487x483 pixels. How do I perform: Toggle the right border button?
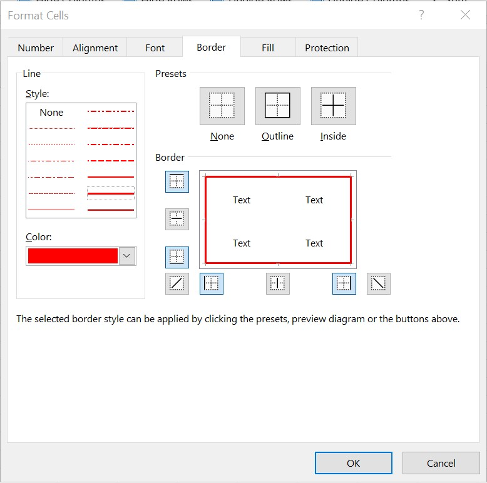344,283
